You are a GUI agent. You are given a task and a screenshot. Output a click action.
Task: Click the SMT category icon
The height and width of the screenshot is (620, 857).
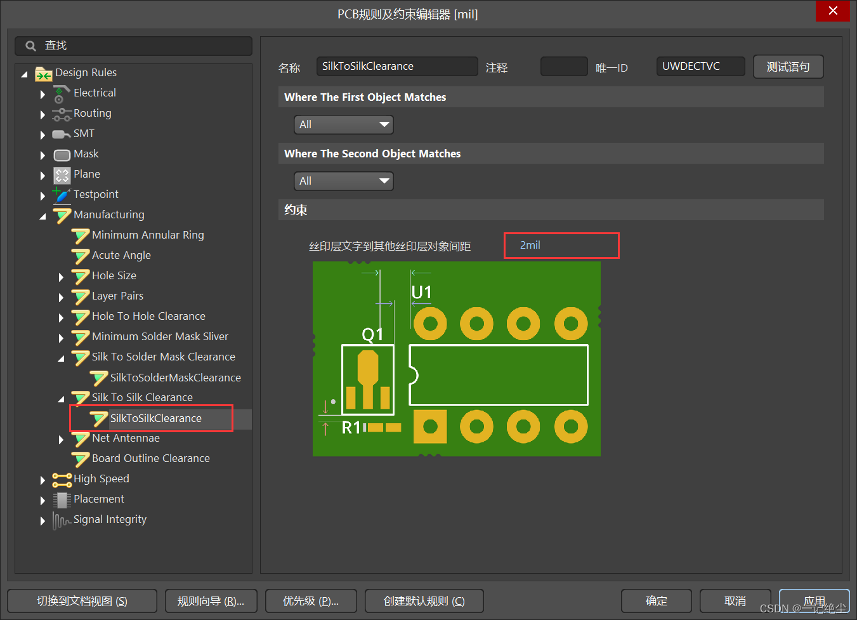(x=62, y=135)
